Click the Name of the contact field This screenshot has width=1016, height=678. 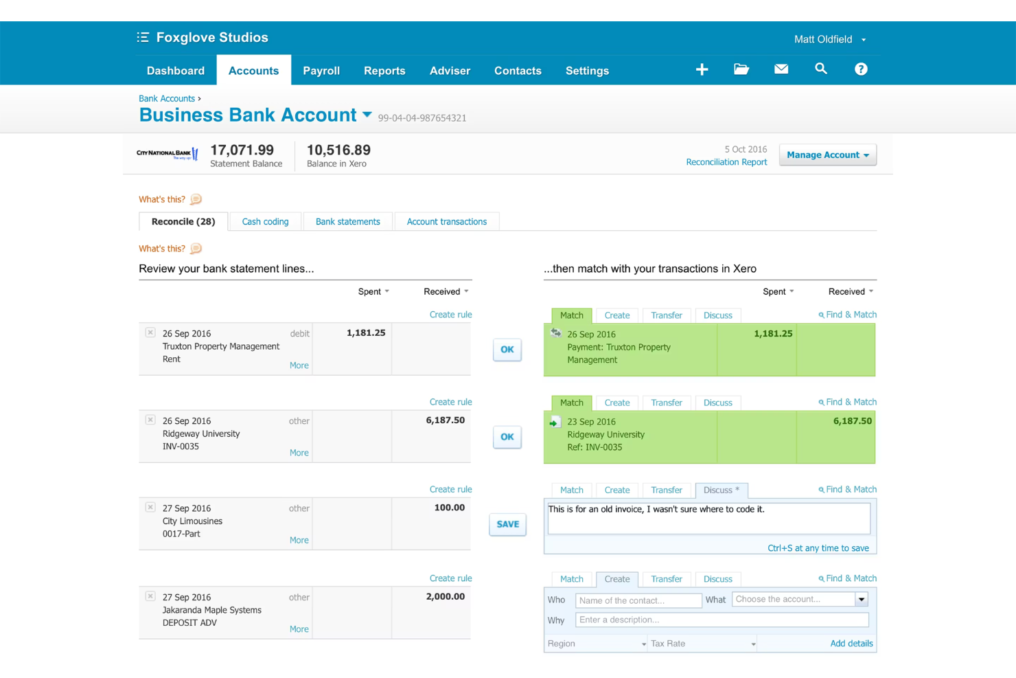click(x=638, y=600)
